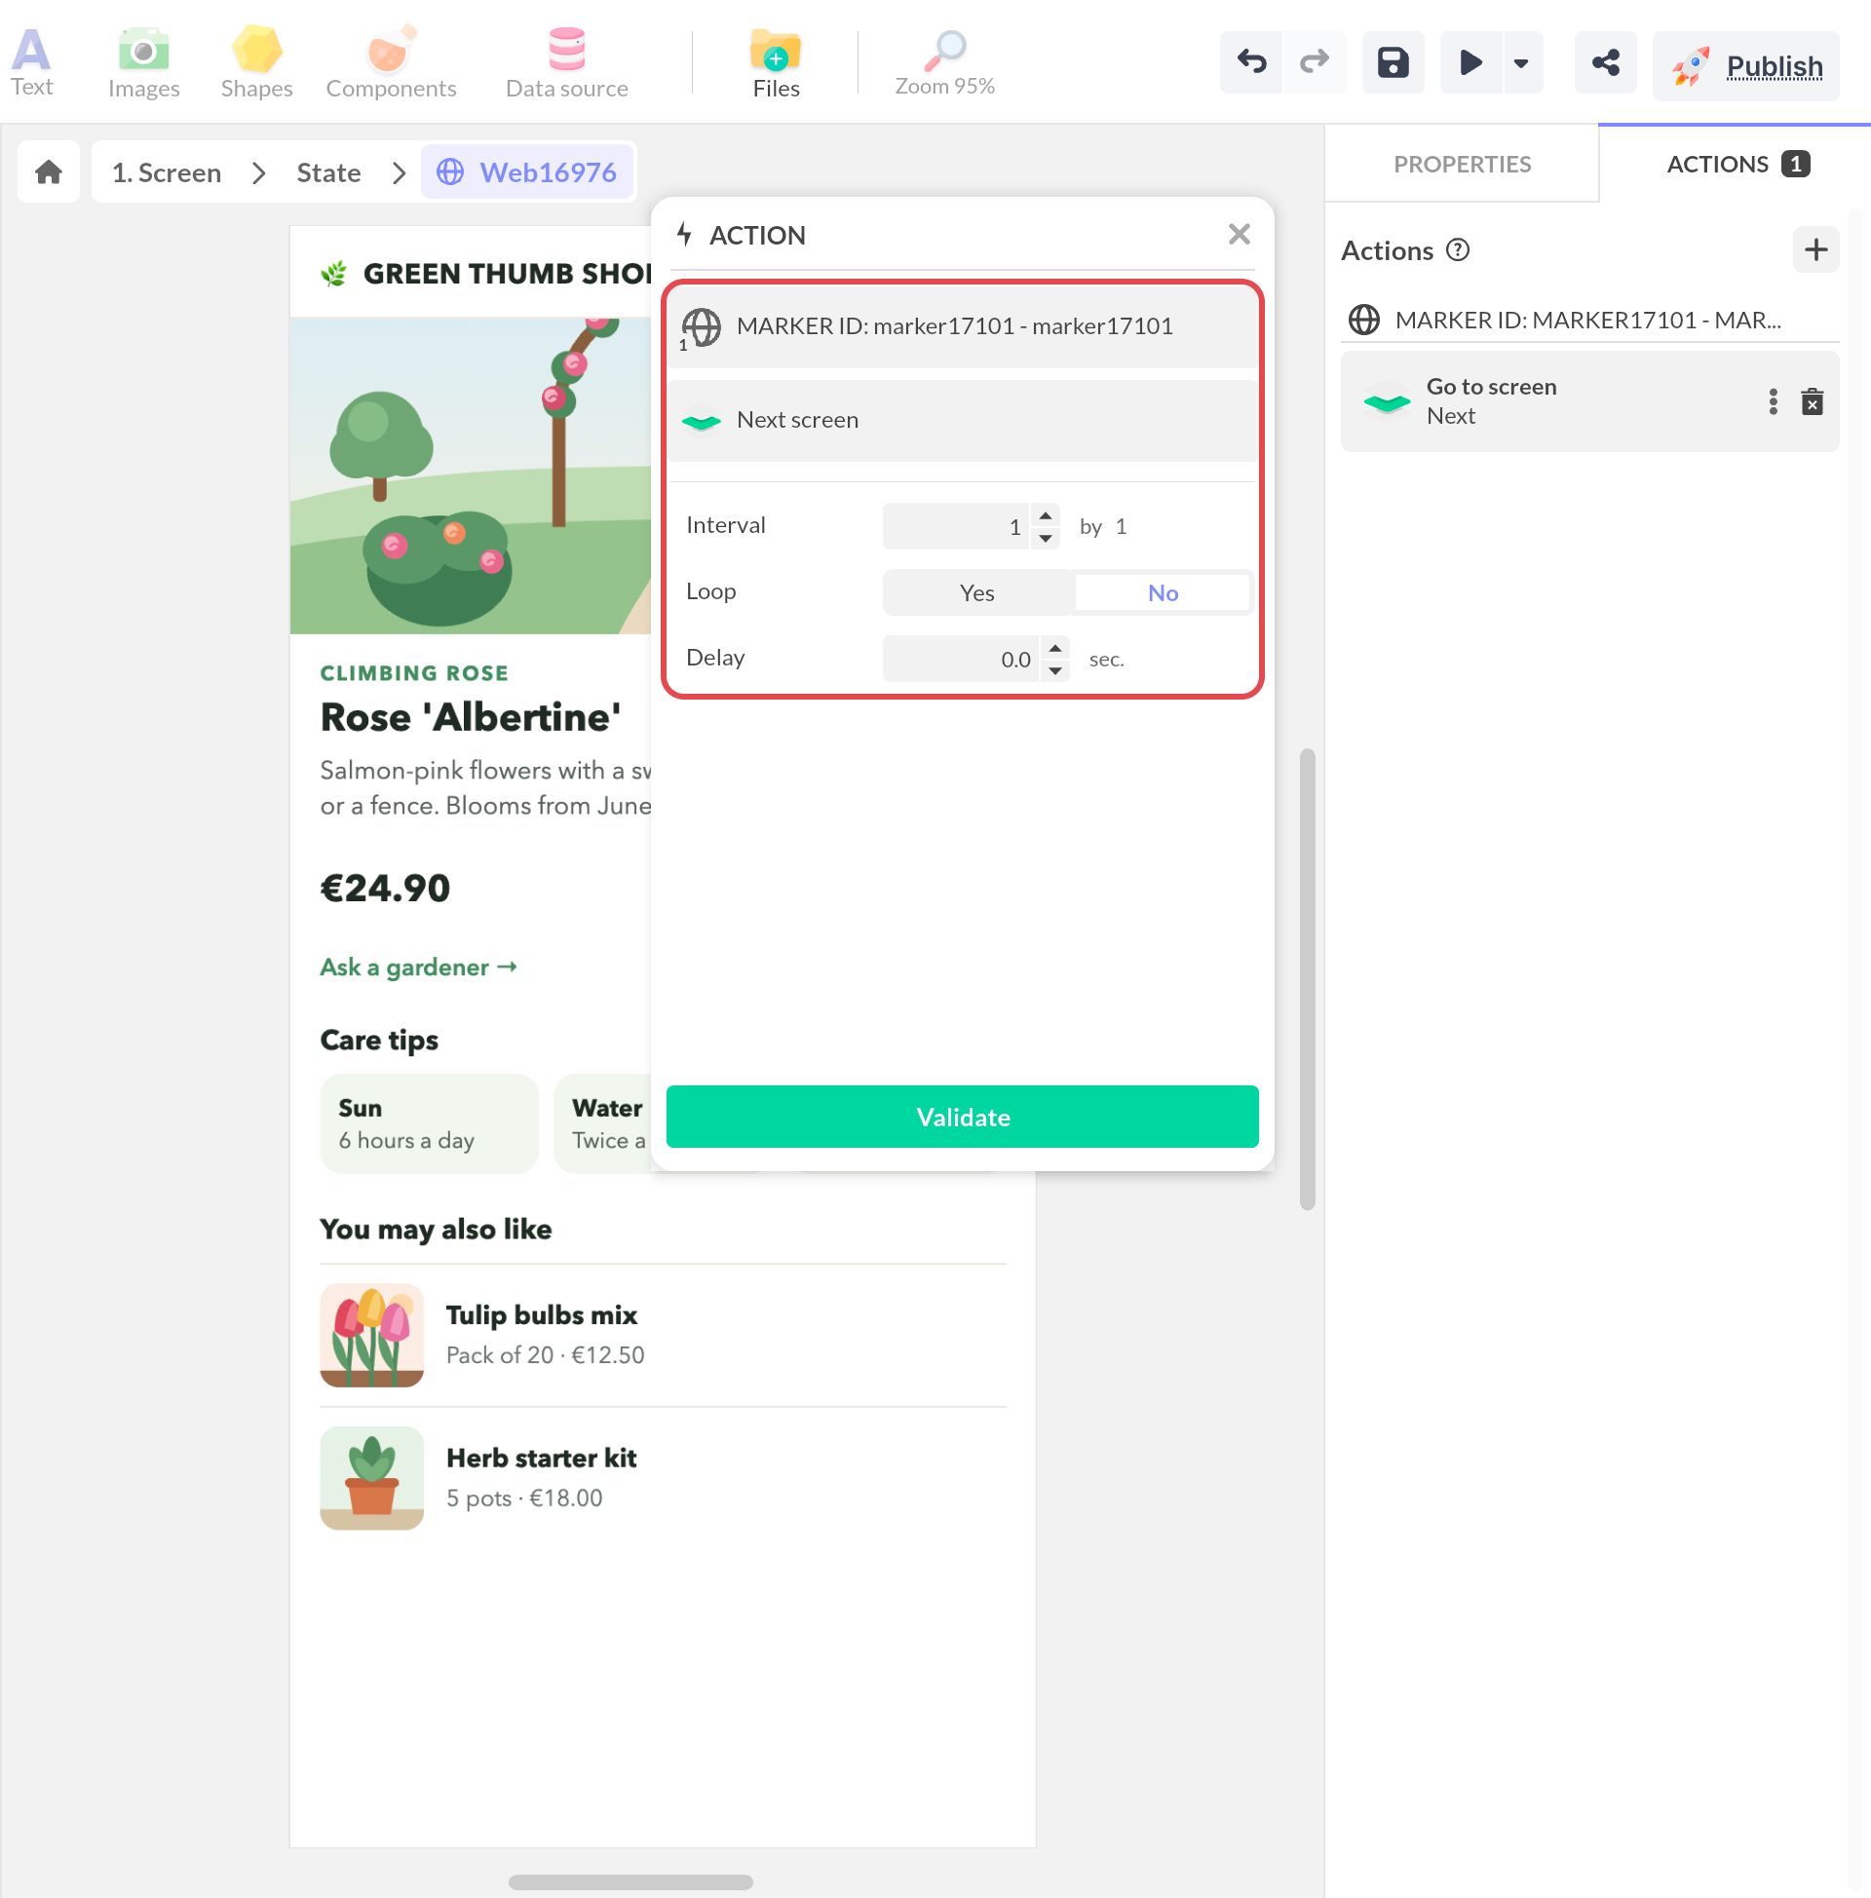Close the ACTION dialog
The image size is (1871, 1898).
tap(1239, 234)
